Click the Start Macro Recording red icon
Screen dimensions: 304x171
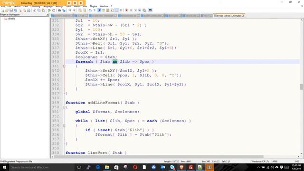click(x=126, y=10)
